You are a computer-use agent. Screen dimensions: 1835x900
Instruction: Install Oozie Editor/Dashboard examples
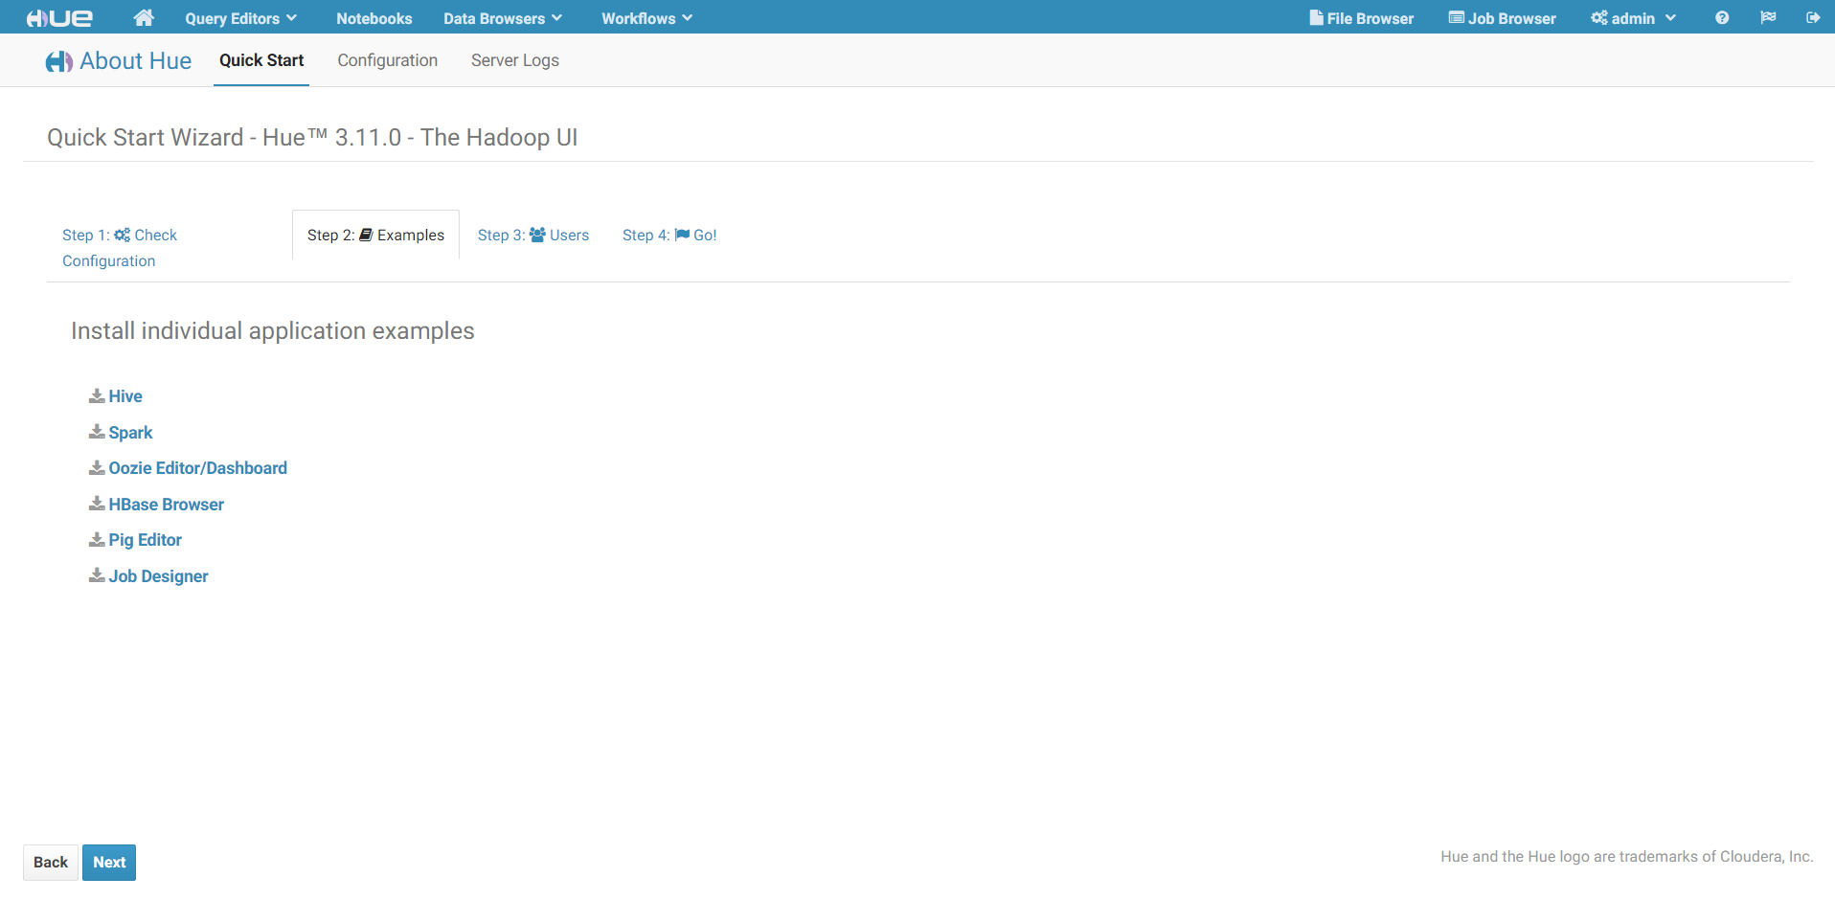click(198, 467)
